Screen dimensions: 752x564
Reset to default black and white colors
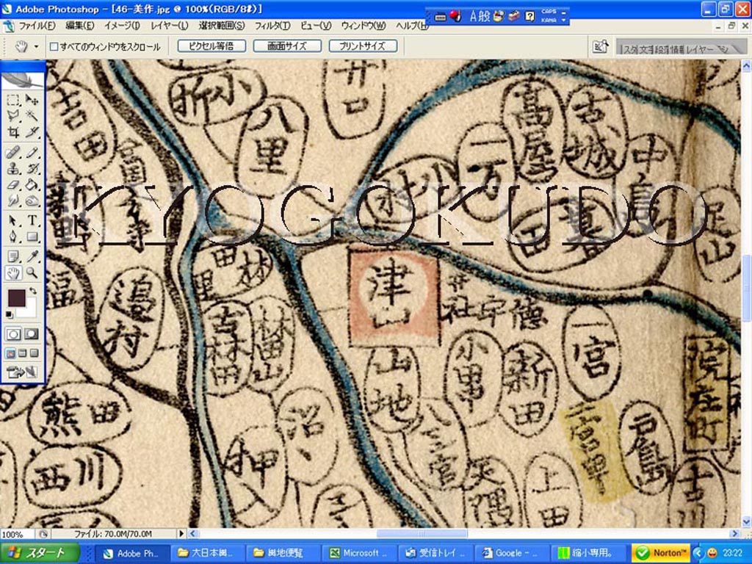(x=10, y=314)
